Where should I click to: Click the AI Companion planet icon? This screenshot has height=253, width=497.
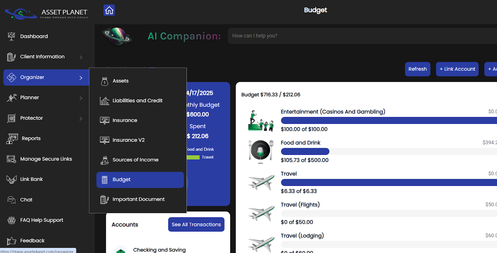[x=118, y=36]
